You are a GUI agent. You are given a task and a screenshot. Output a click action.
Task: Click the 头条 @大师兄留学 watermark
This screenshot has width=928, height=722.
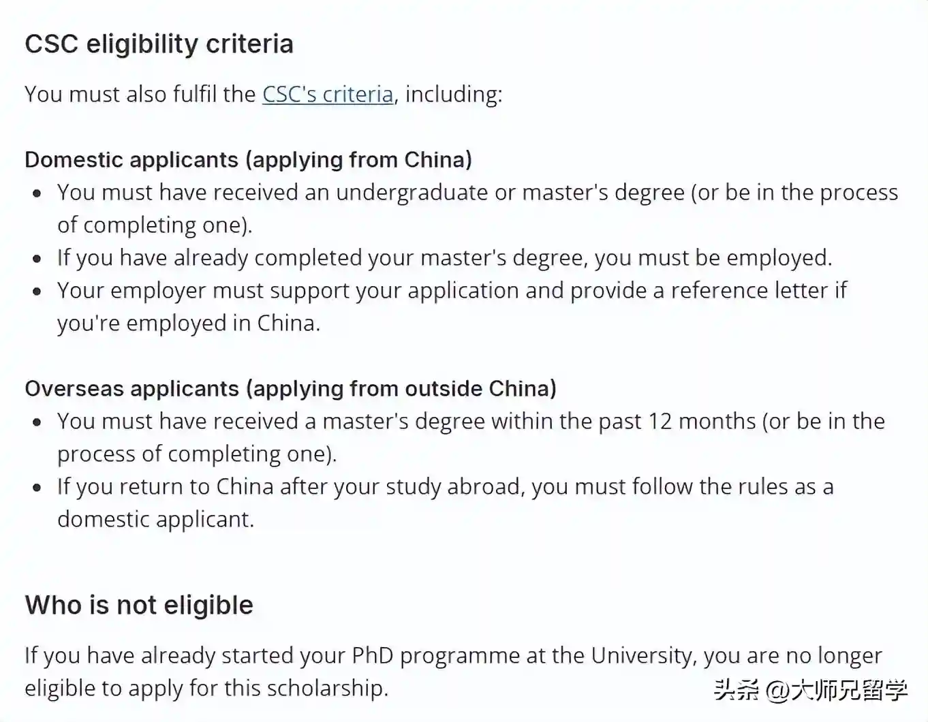coord(811,690)
